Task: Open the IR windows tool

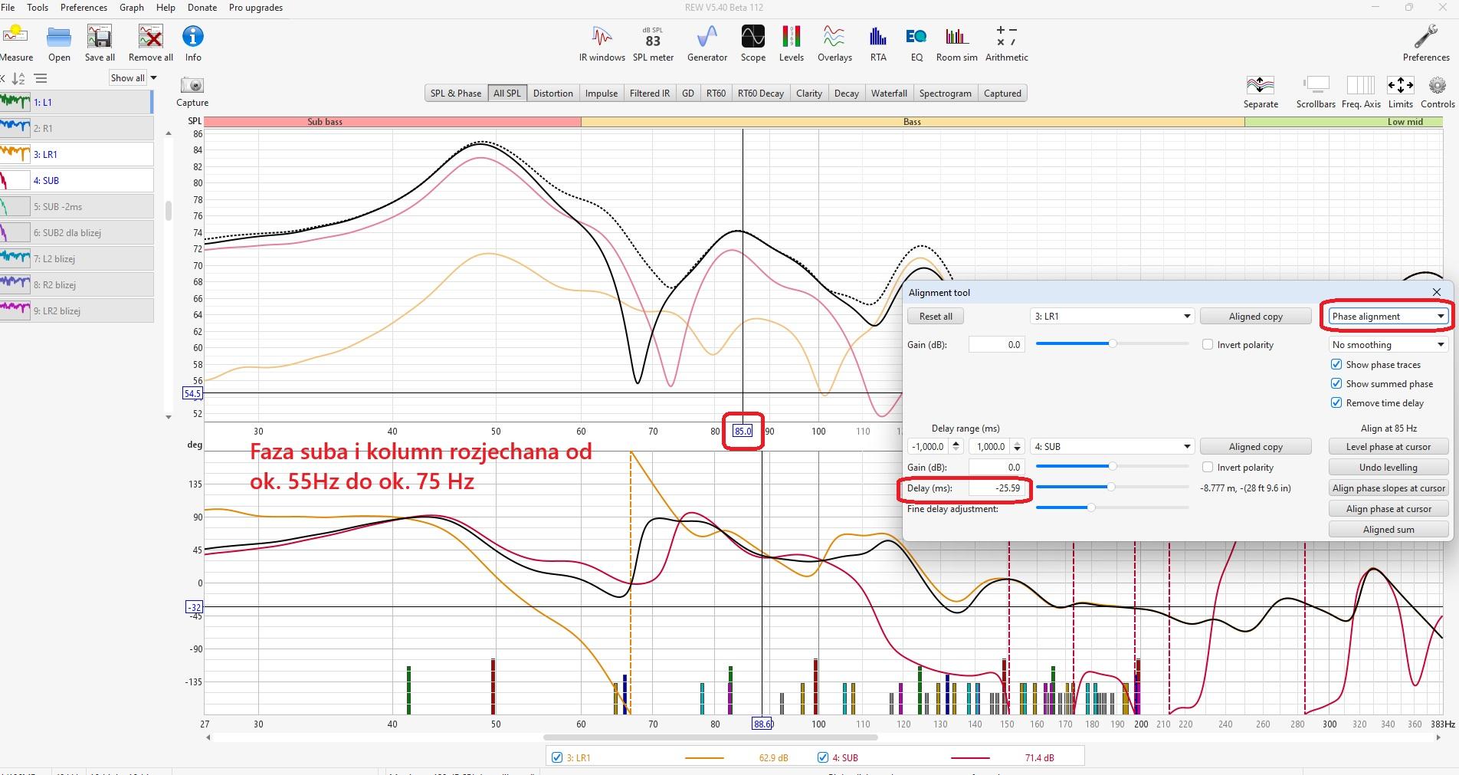Action: tap(602, 43)
